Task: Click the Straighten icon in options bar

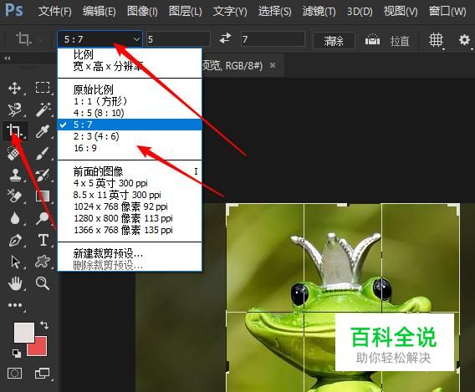Action: click(372, 39)
